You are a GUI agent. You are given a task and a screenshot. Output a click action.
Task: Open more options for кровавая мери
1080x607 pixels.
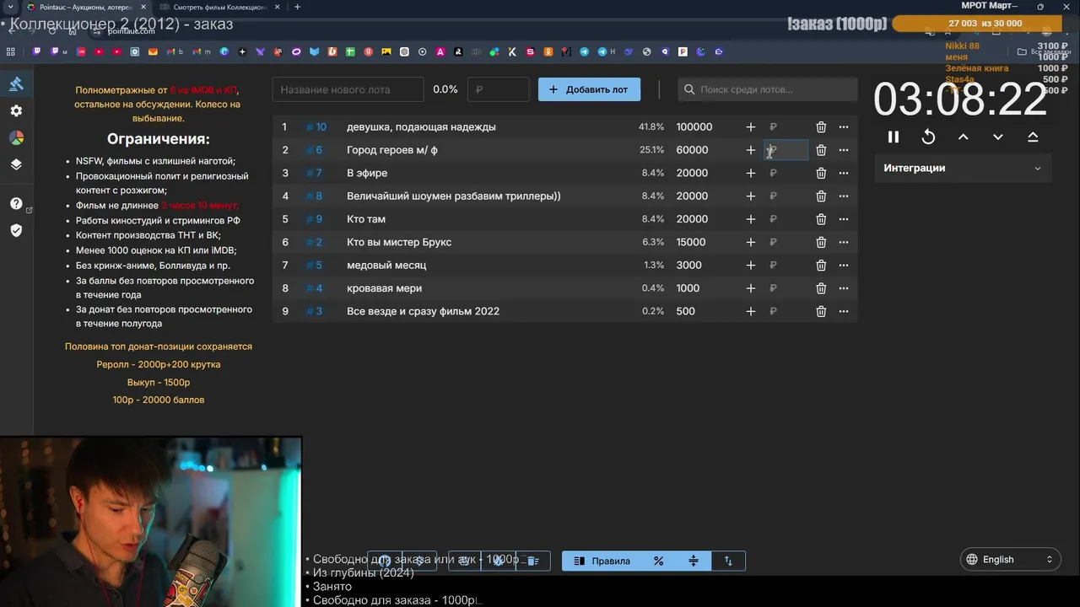pos(844,288)
